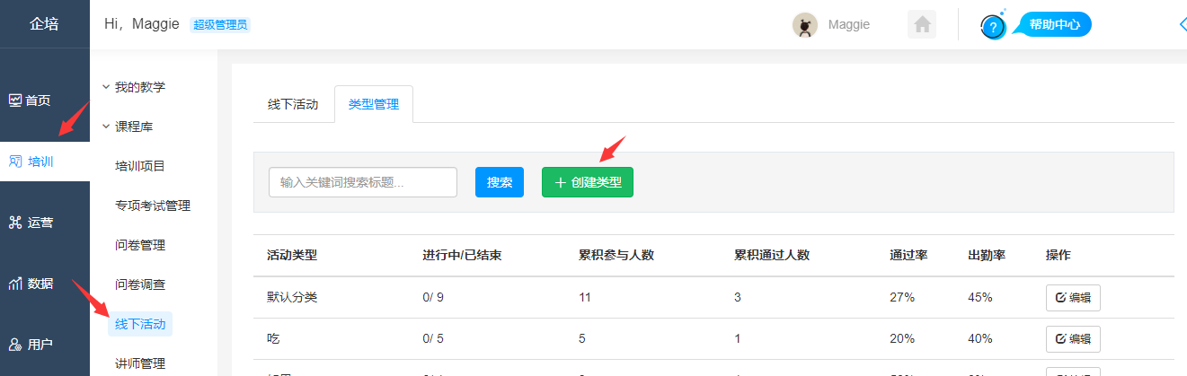Click the home icon in top bar

tap(922, 25)
